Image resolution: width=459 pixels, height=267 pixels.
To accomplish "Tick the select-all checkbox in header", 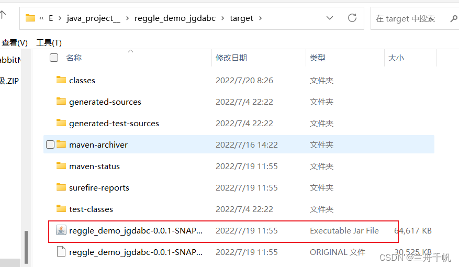I will pos(54,58).
